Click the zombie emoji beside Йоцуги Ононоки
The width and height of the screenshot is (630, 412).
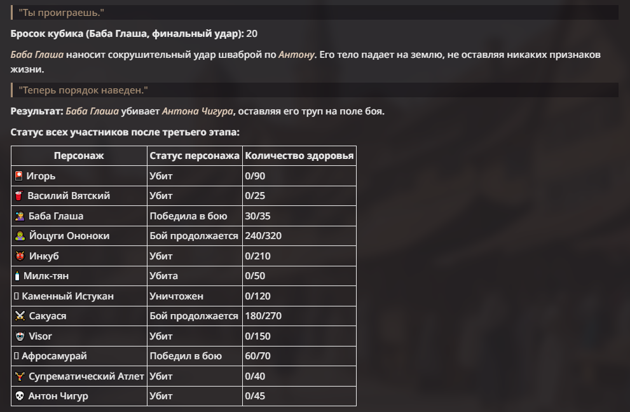20,236
